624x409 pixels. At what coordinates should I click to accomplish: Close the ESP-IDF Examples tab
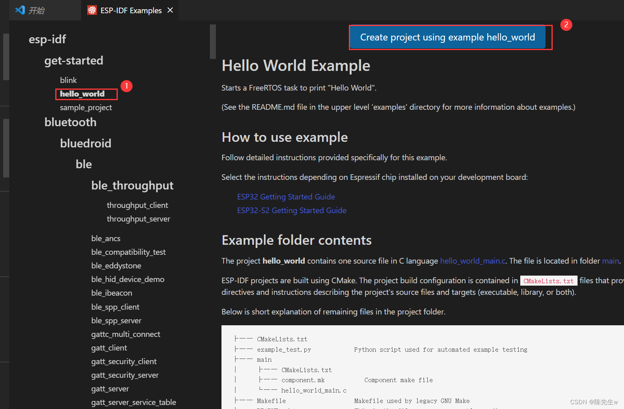pos(170,10)
